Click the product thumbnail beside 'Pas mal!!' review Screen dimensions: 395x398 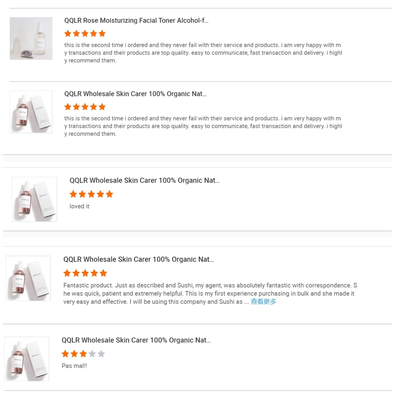pos(26,359)
